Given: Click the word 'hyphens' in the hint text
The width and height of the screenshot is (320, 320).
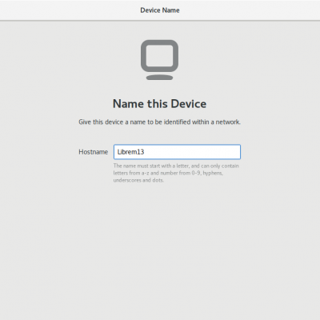Looking at the screenshot, I should 213,173.
